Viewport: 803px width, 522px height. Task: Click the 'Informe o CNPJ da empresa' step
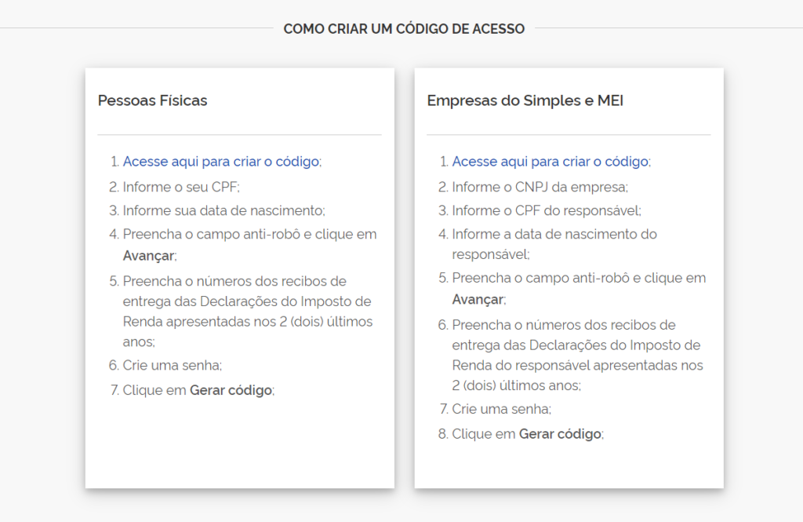click(540, 187)
